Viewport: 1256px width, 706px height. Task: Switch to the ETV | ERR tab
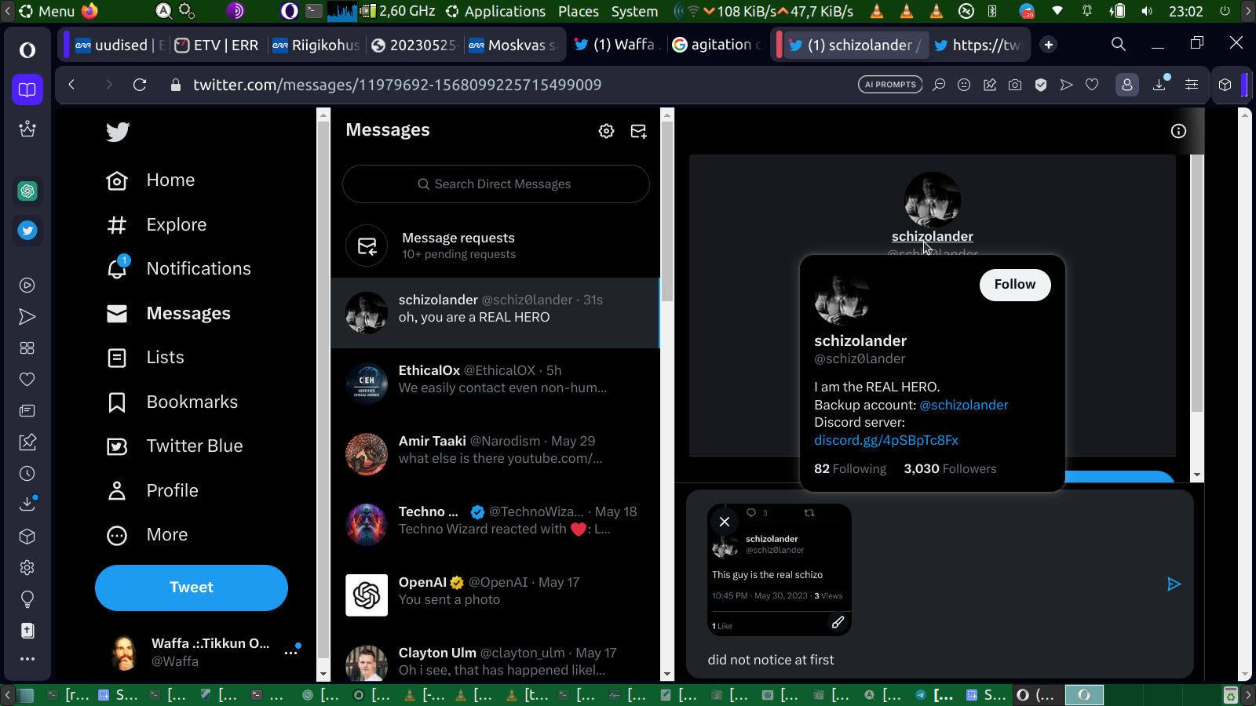point(216,45)
